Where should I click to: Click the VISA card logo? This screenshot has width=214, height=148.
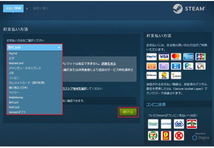pyautogui.click(x=164, y=57)
